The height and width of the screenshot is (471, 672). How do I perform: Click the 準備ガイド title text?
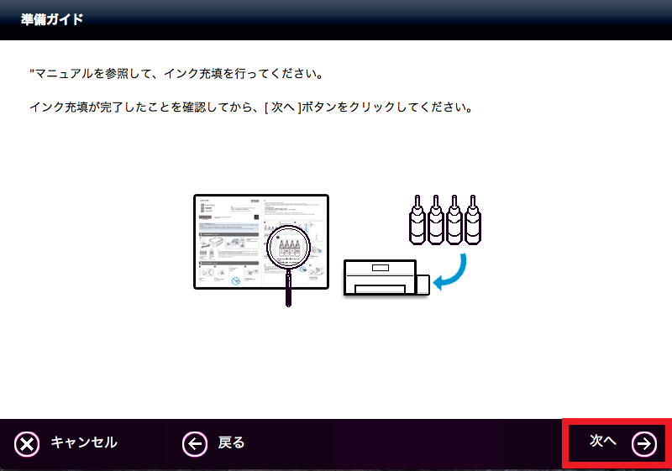pos(52,18)
